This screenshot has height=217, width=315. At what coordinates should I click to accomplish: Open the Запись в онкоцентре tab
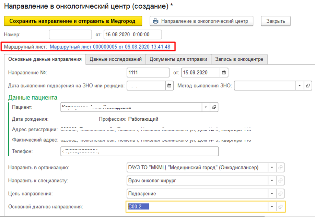pyautogui.click(x=239, y=59)
